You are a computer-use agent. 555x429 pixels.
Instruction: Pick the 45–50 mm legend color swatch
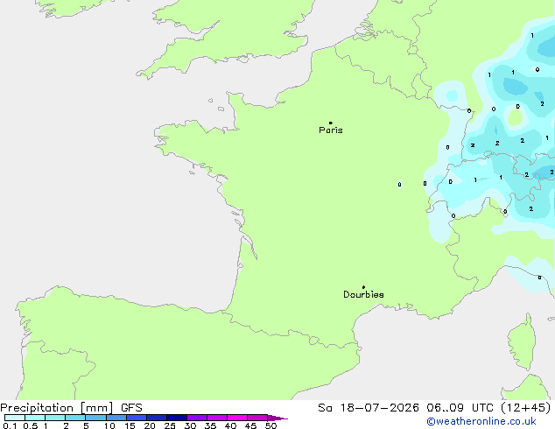[x=257, y=418]
